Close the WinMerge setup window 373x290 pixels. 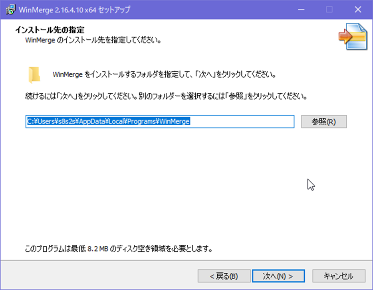(358, 10)
